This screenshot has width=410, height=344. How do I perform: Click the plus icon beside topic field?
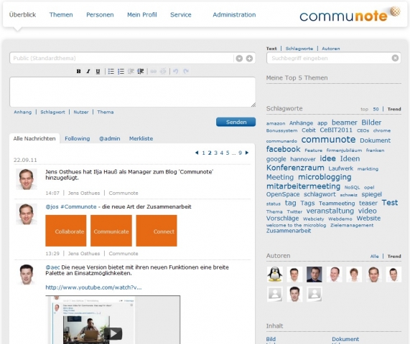click(x=249, y=58)
